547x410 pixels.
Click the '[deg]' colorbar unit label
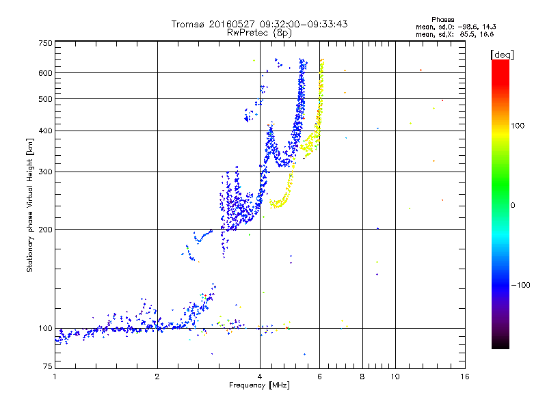tap(502, 55)
